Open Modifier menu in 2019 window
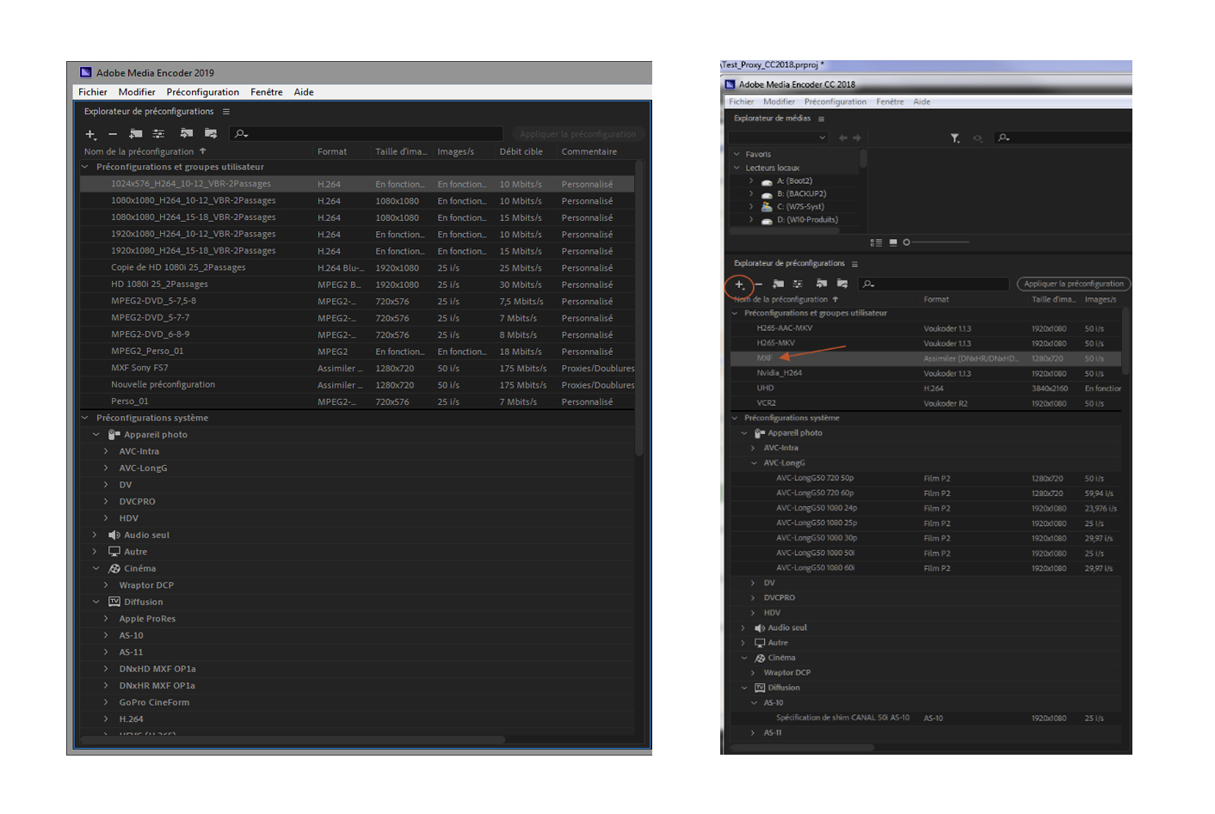Viewport: 1215px width, 814px height. coord(137,92)
